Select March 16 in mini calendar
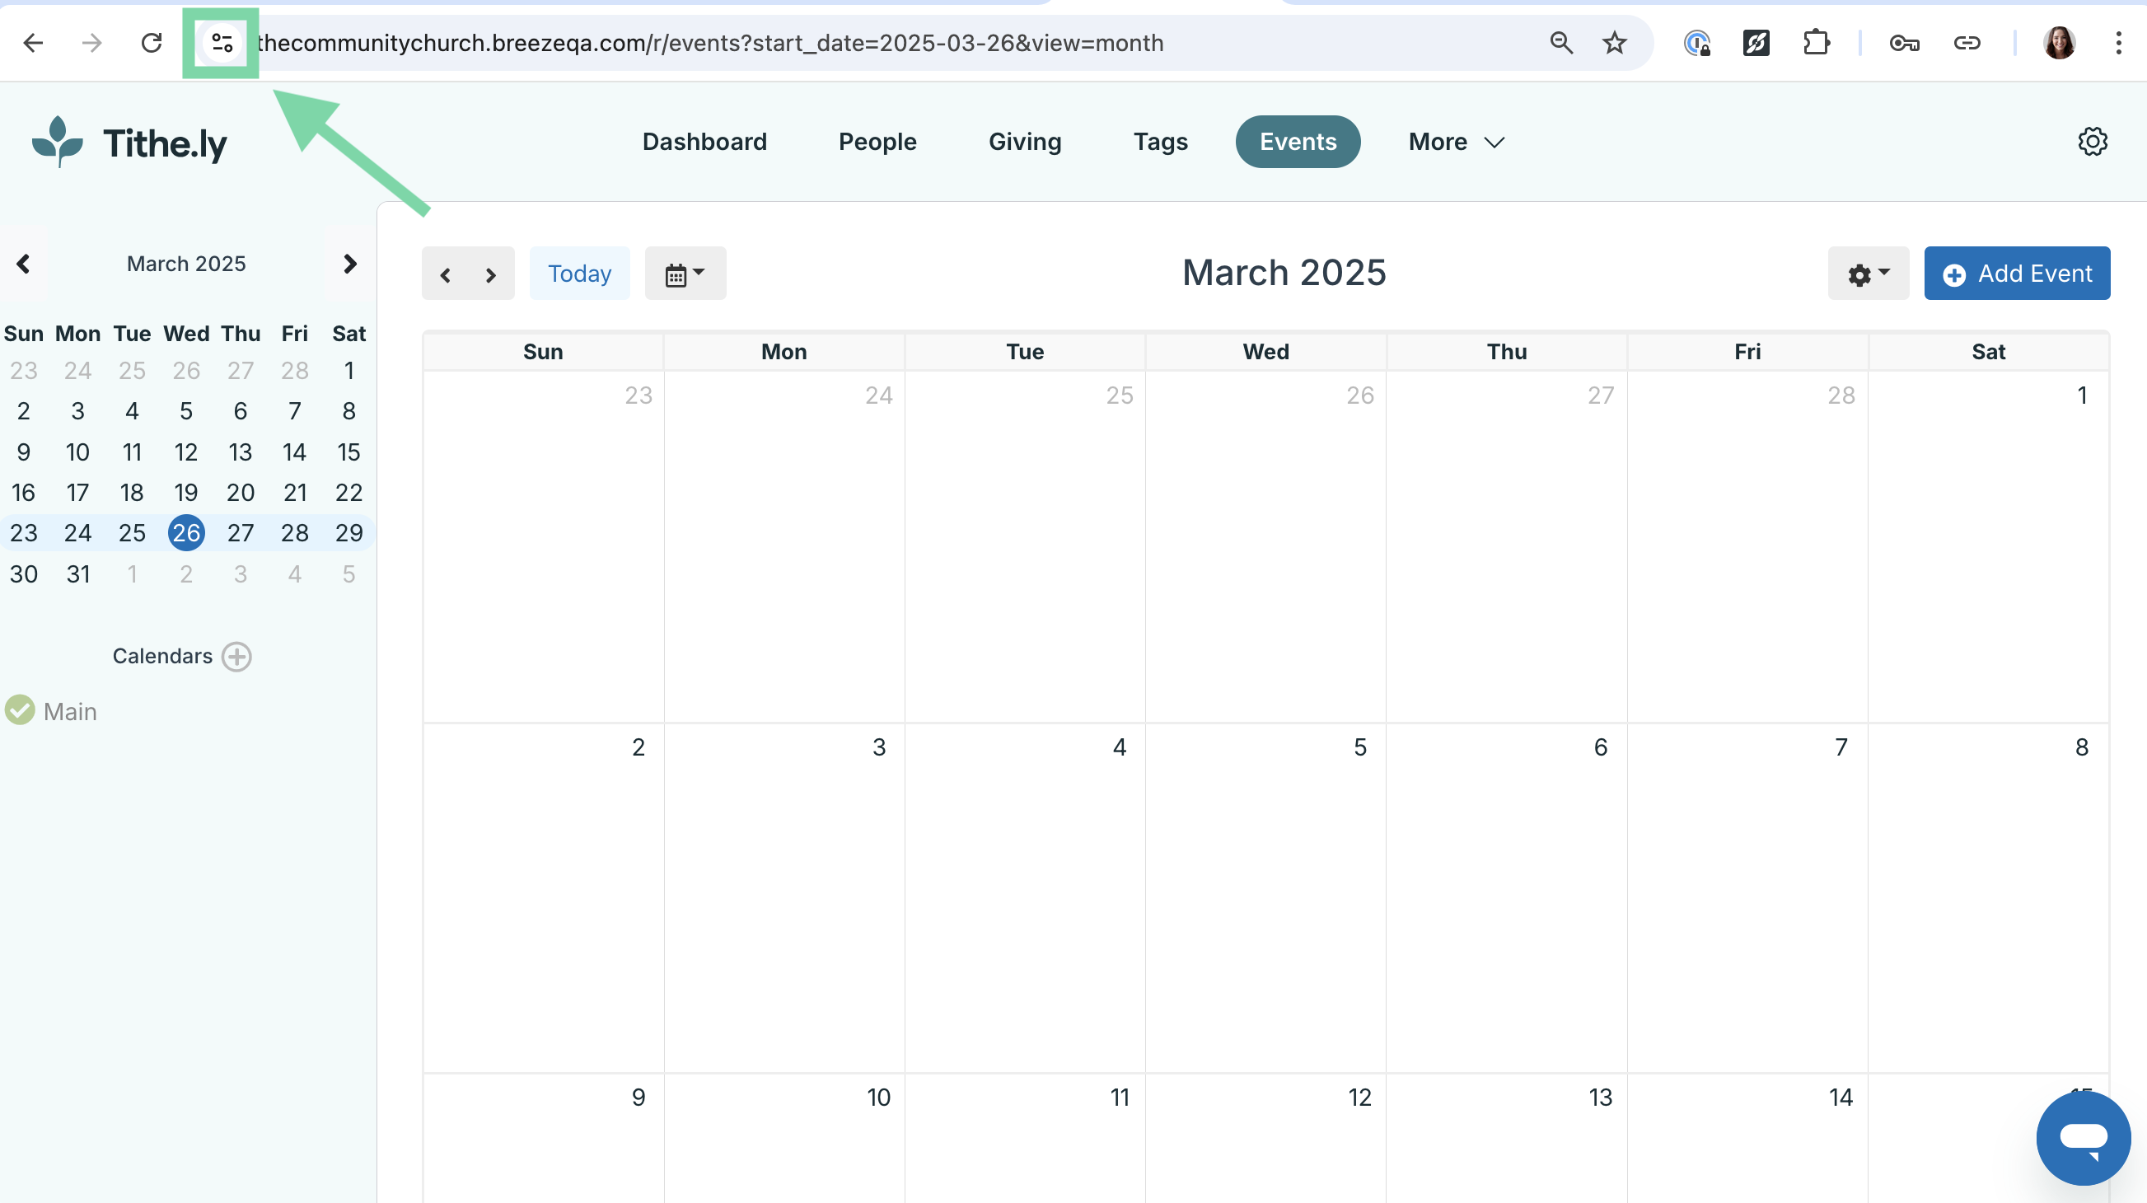This screenshot has height=1203, width=2147. point(23,492)
